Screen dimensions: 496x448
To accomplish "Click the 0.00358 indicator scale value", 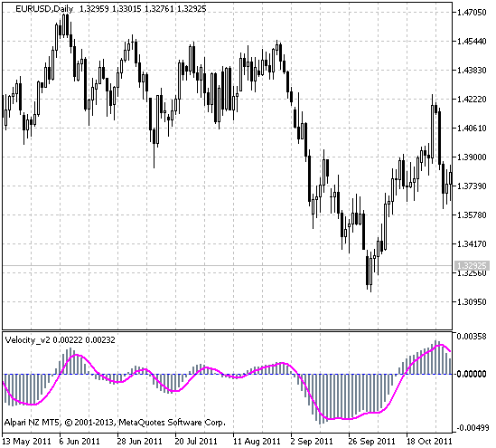I will pyautogui.click(x=472, y=337).
